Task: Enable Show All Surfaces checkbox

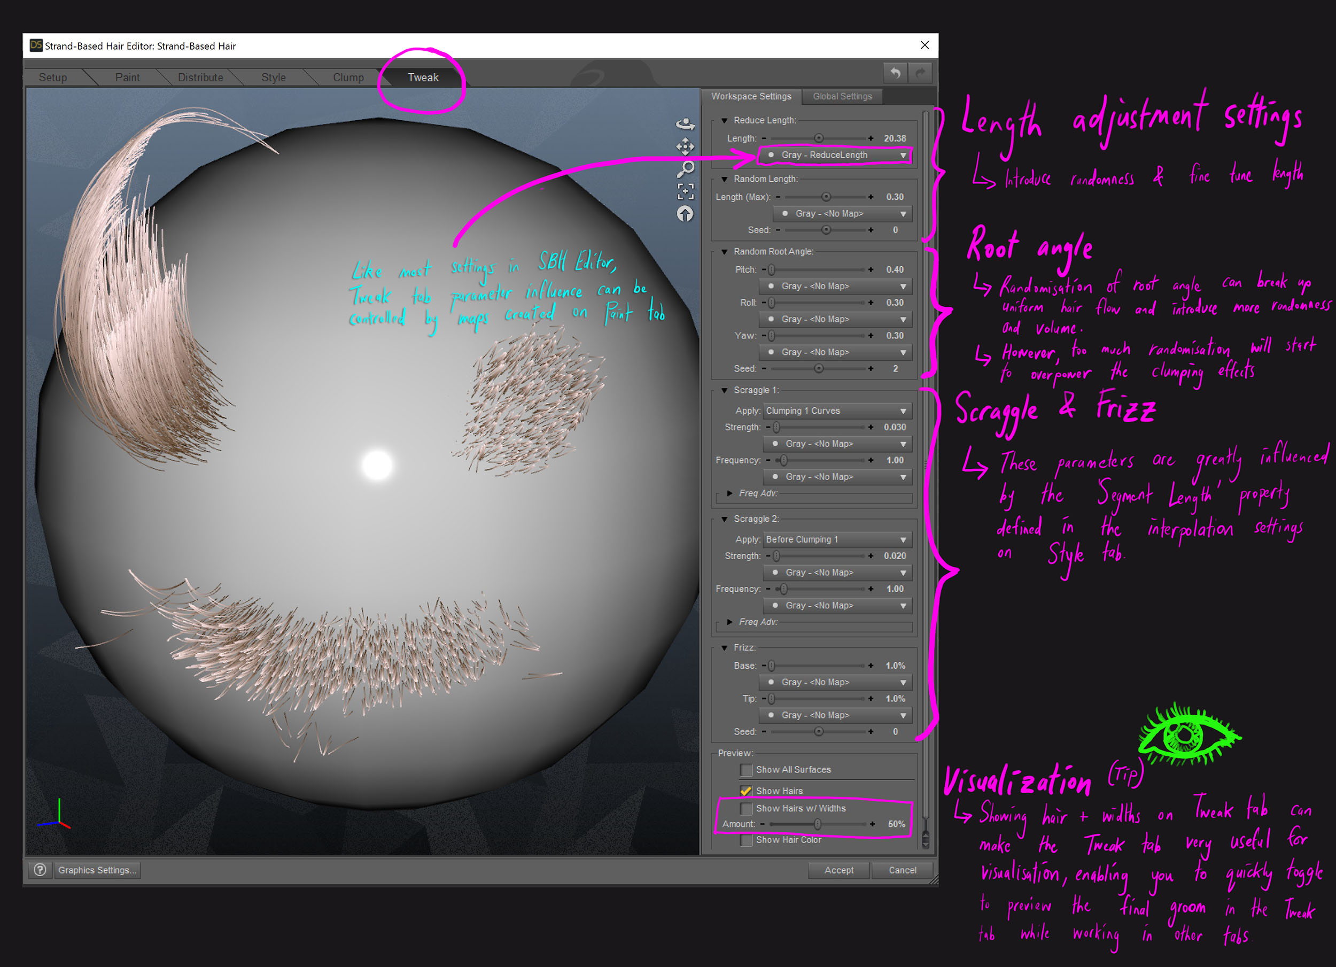Action: (746, 770)
